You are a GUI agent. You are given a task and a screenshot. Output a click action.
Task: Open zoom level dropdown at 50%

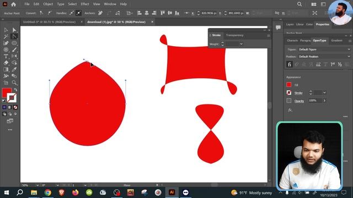coord(38,185)
